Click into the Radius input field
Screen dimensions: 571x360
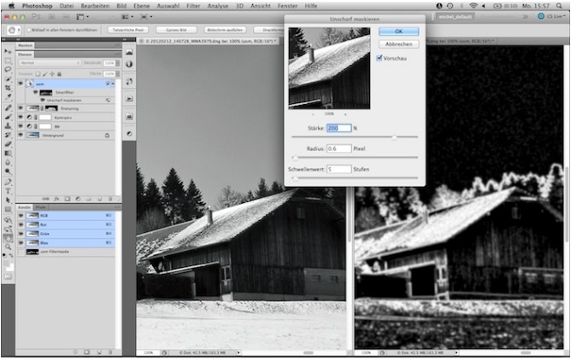[338, 148]
